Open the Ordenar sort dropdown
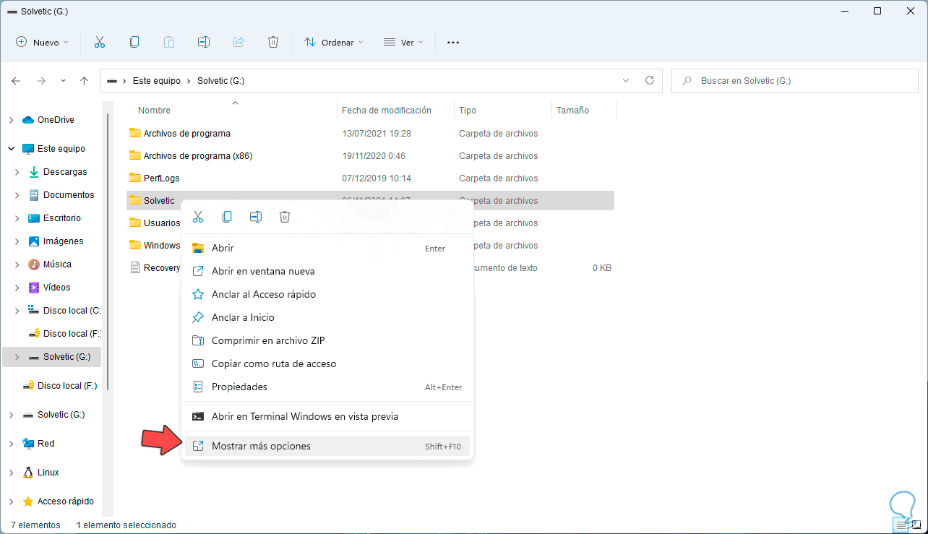The image size is (928, 534). click(334, 43)
